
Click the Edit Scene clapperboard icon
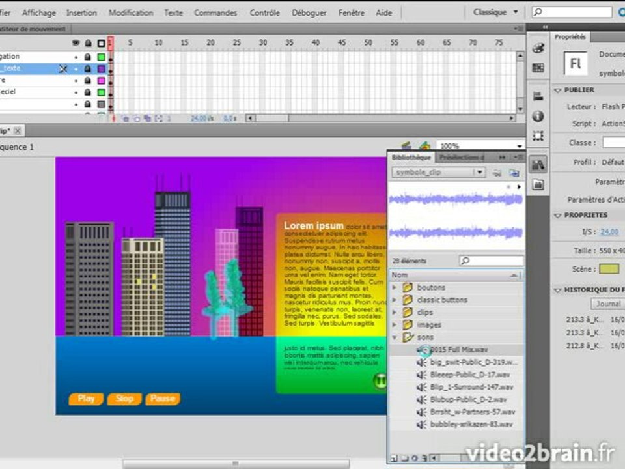point(406,146)
